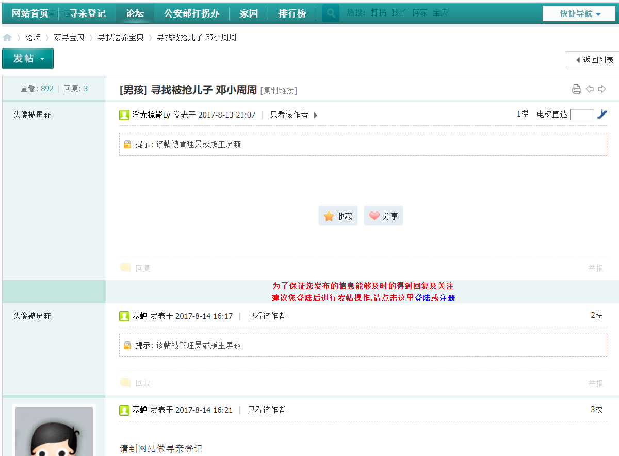Screen dimensions: 619x456
Task: Select 排行榜 in the navigation bar
Action: pyautogui.click(x=292, y=13)
